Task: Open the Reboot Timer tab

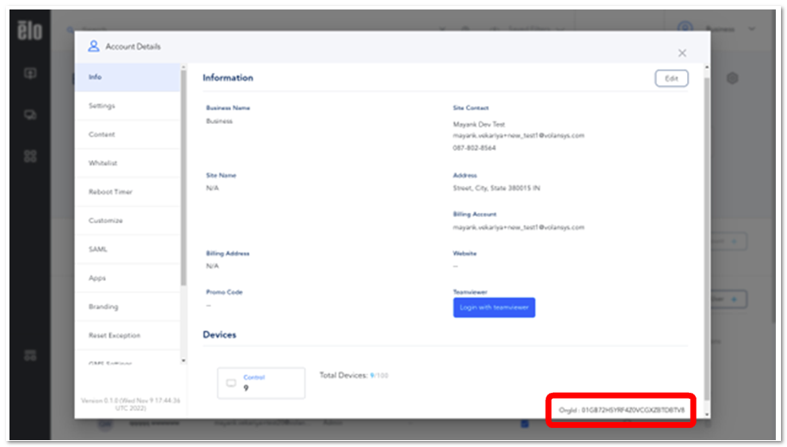Action: point(128,192)
